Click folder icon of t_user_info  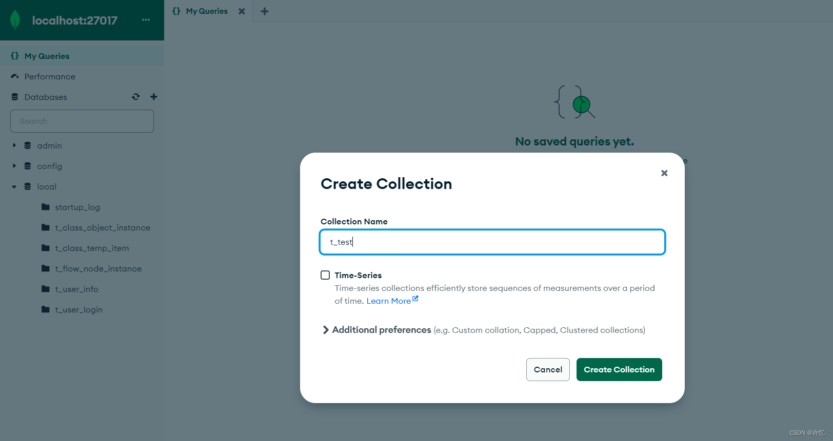[46, 289]
